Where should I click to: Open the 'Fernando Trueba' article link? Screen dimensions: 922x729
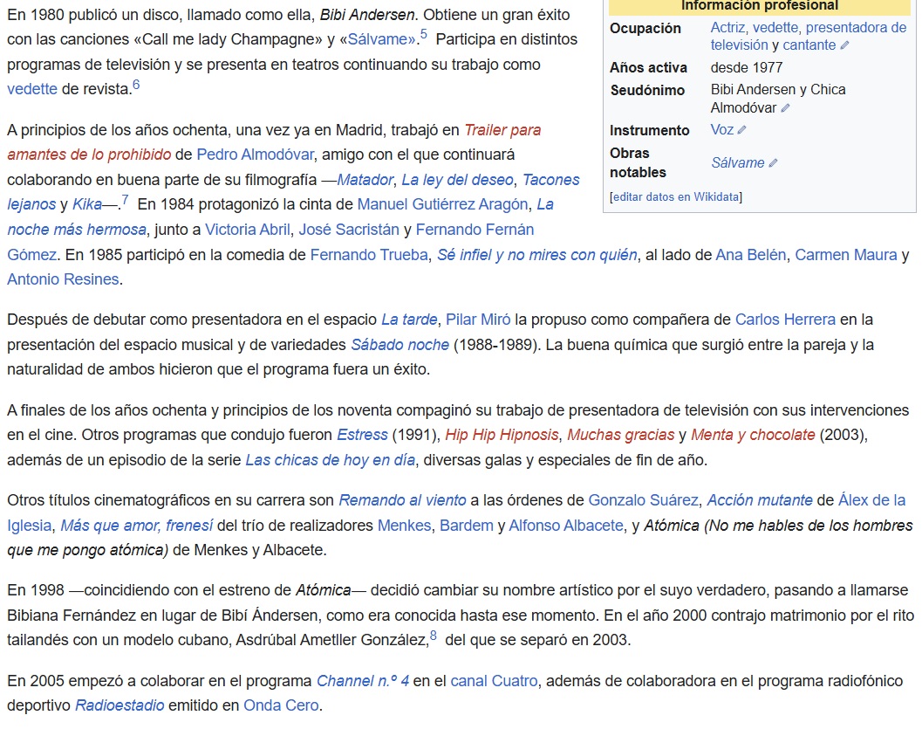click(x=369, y=254)
